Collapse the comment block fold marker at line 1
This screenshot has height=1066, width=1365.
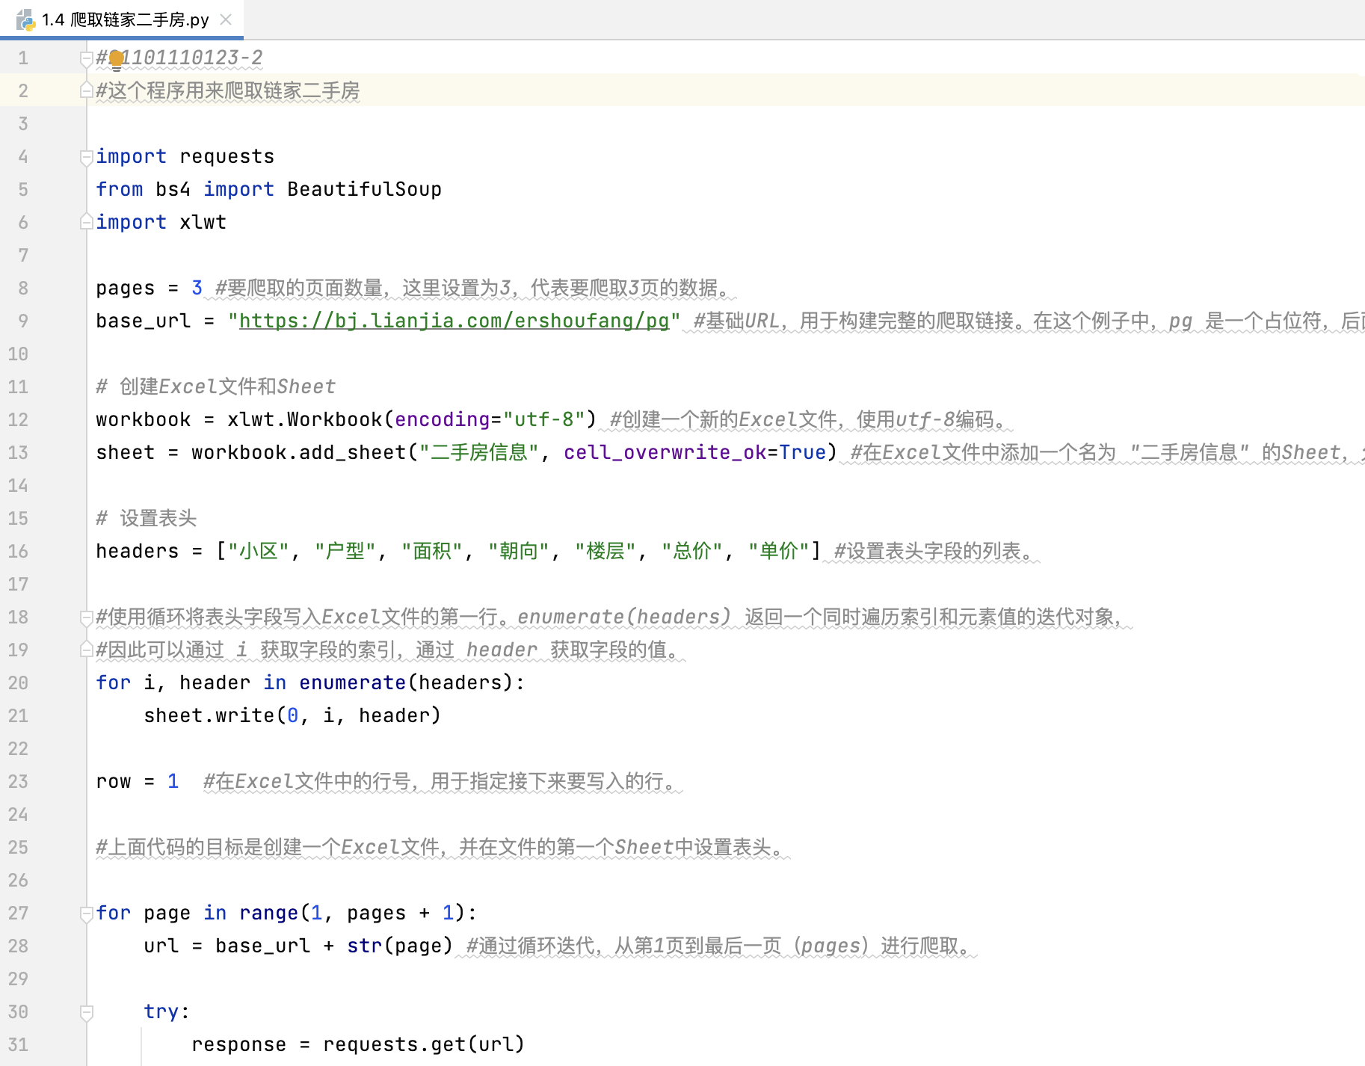pos(86,58)
